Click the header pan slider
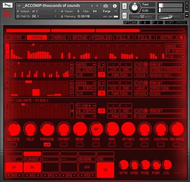 coord(142,17)
